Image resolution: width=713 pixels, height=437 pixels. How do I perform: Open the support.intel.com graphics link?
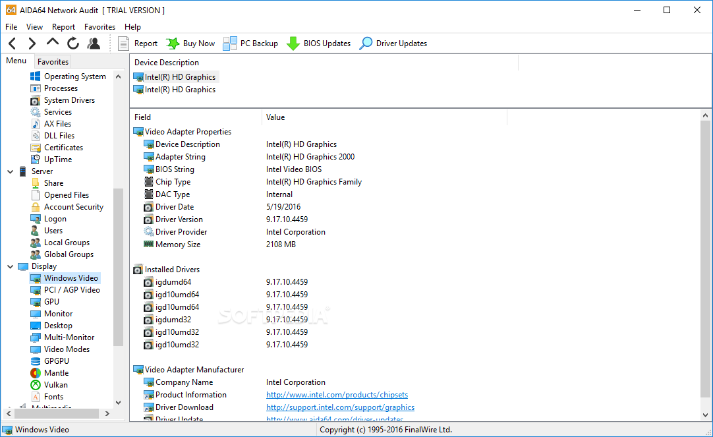tap(340, 407)
